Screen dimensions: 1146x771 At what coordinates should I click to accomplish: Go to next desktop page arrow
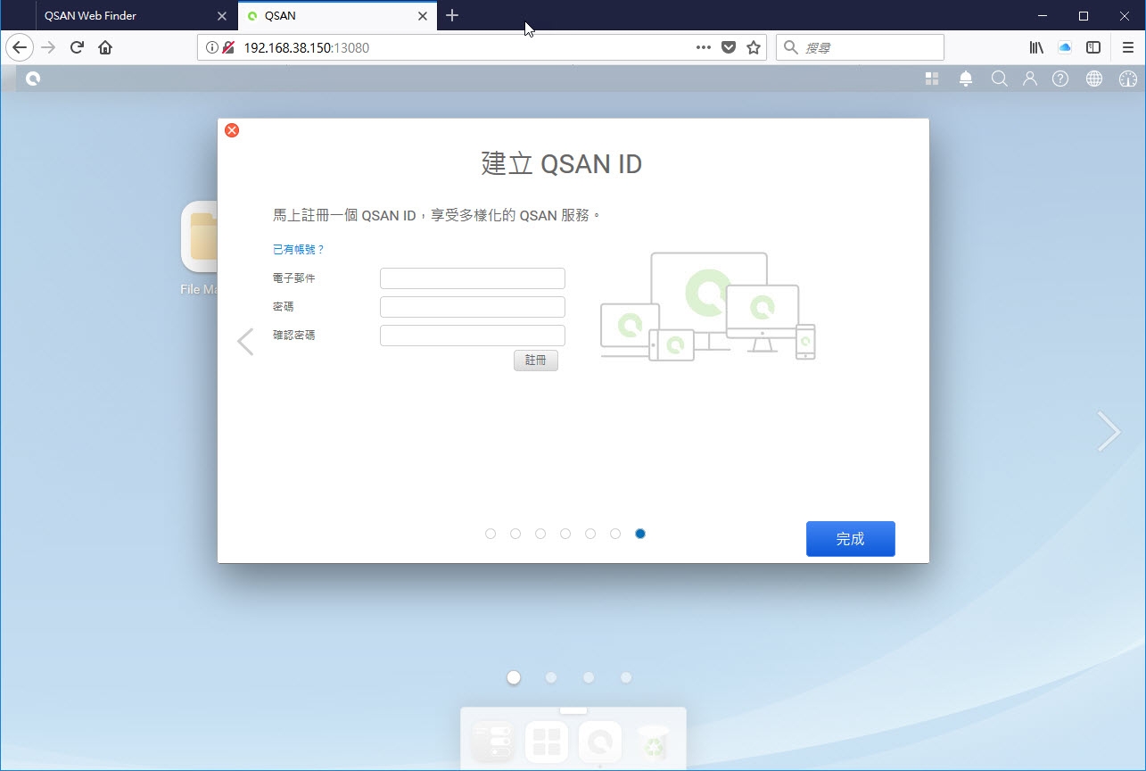[1109, 431]
